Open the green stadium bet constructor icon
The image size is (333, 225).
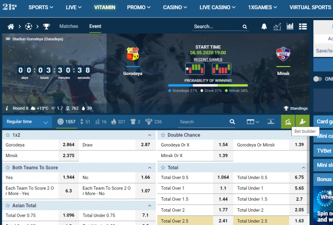coord(288,122)
